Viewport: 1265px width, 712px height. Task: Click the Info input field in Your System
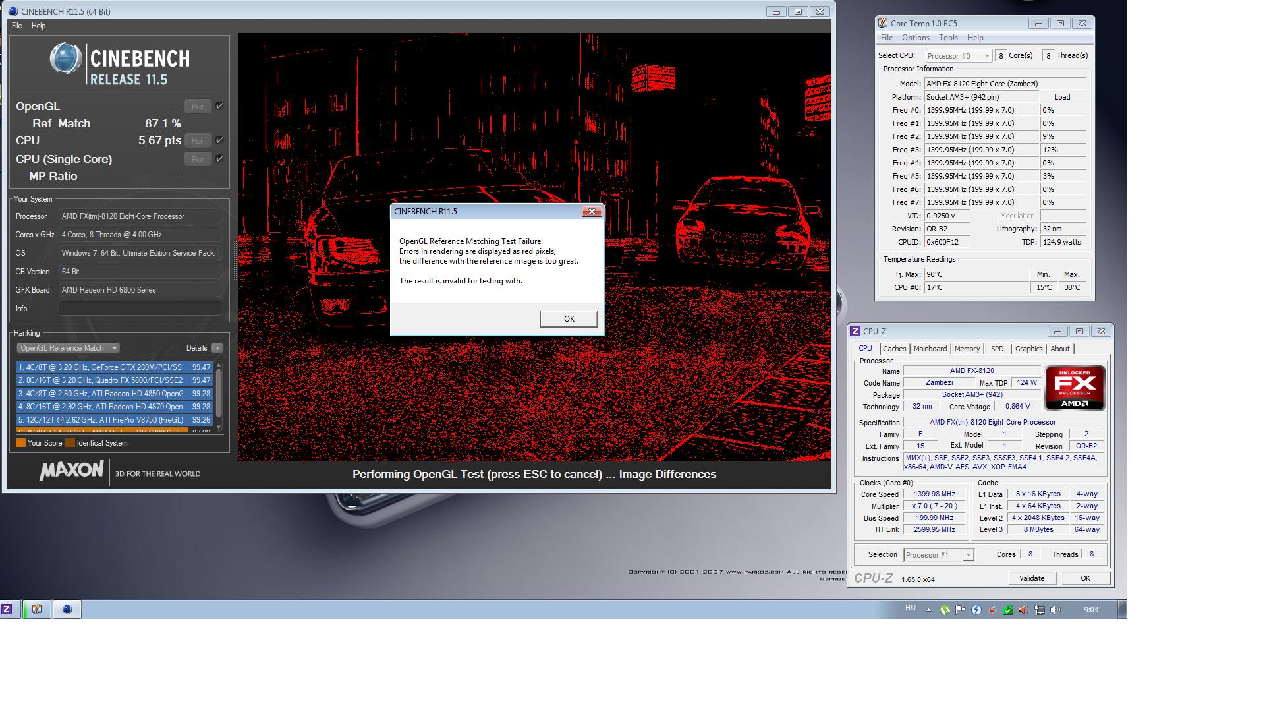click(141, 309)
